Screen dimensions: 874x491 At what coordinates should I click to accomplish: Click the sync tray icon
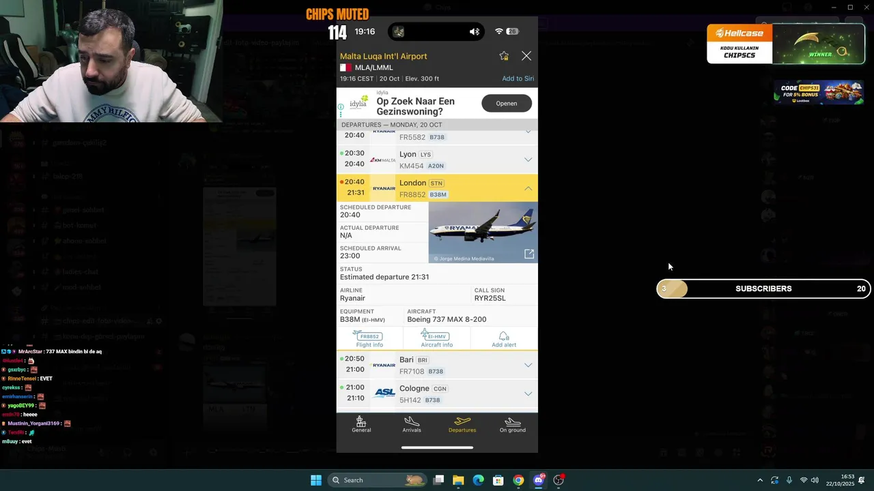pyautogui.click(x=774, y=480)
